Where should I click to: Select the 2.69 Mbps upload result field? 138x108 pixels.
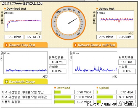(106, 37)
